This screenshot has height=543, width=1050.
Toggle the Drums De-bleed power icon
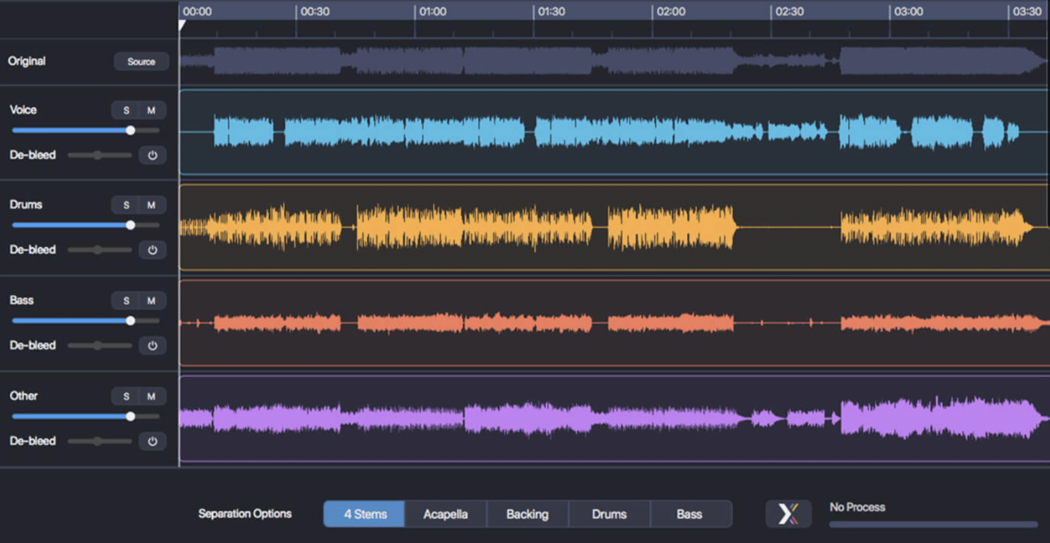[x=153, y=250]
